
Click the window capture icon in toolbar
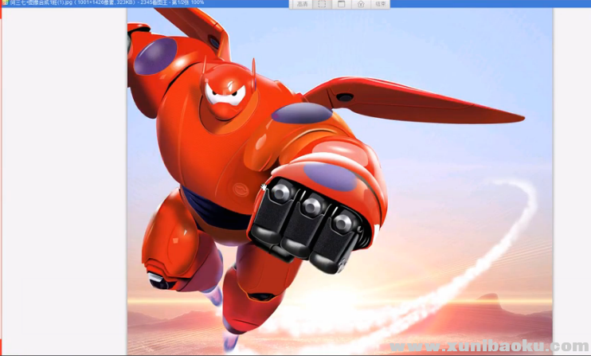(342, 4)
